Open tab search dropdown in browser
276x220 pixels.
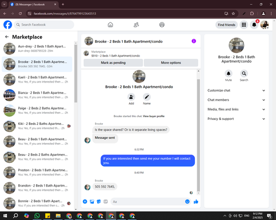tap(4, 4)
